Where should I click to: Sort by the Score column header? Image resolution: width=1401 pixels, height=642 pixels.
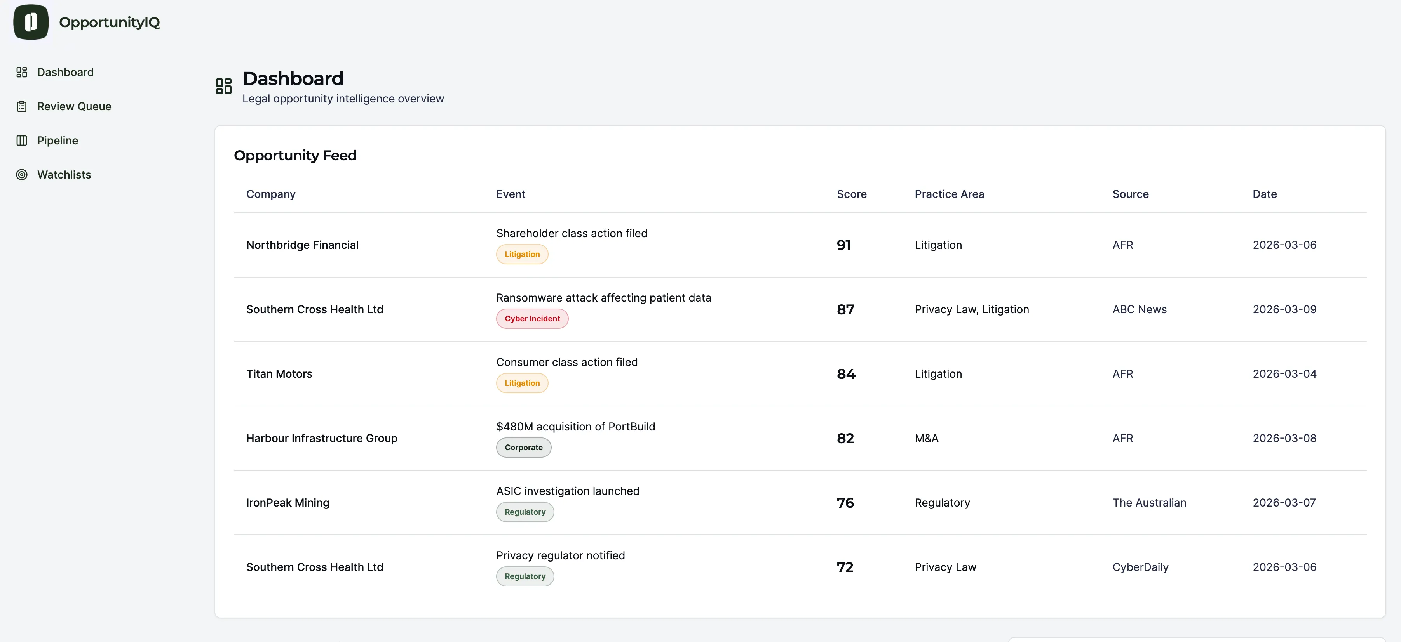click(851, 194)
